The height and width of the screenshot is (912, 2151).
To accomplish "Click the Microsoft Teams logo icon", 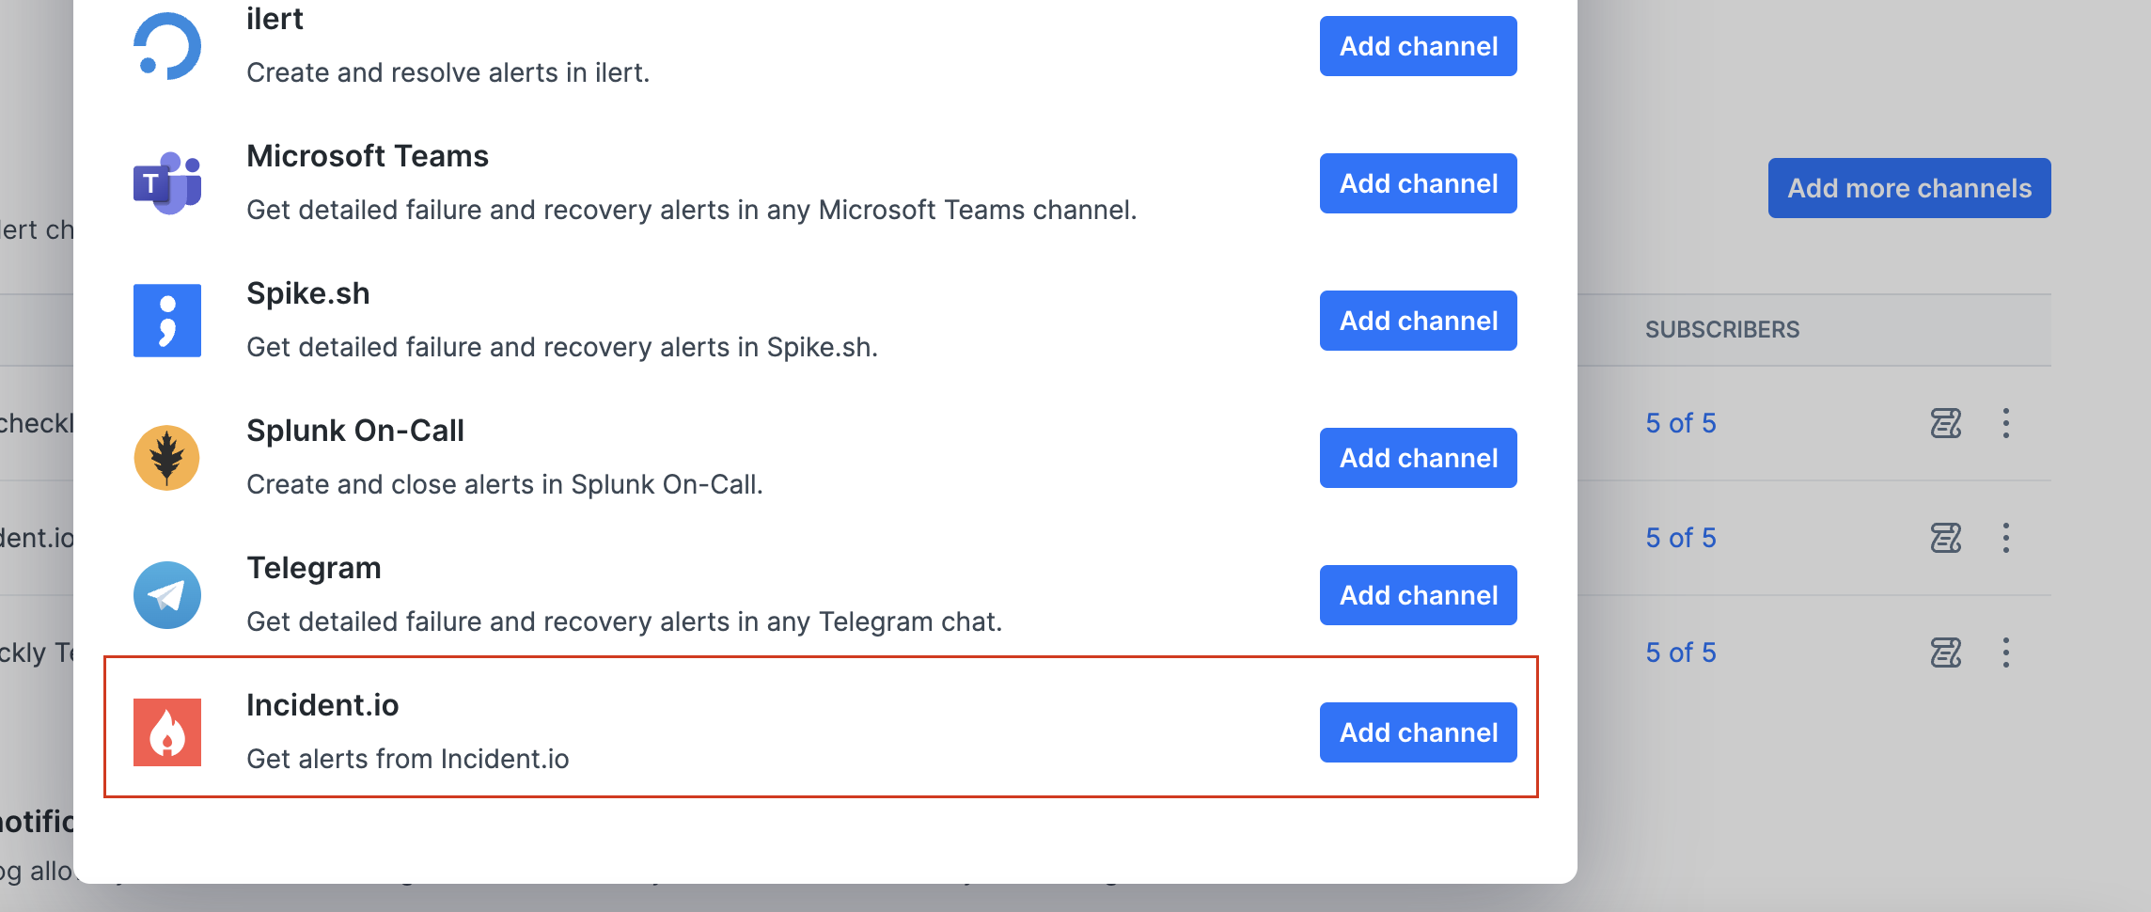I will (167, 183).
